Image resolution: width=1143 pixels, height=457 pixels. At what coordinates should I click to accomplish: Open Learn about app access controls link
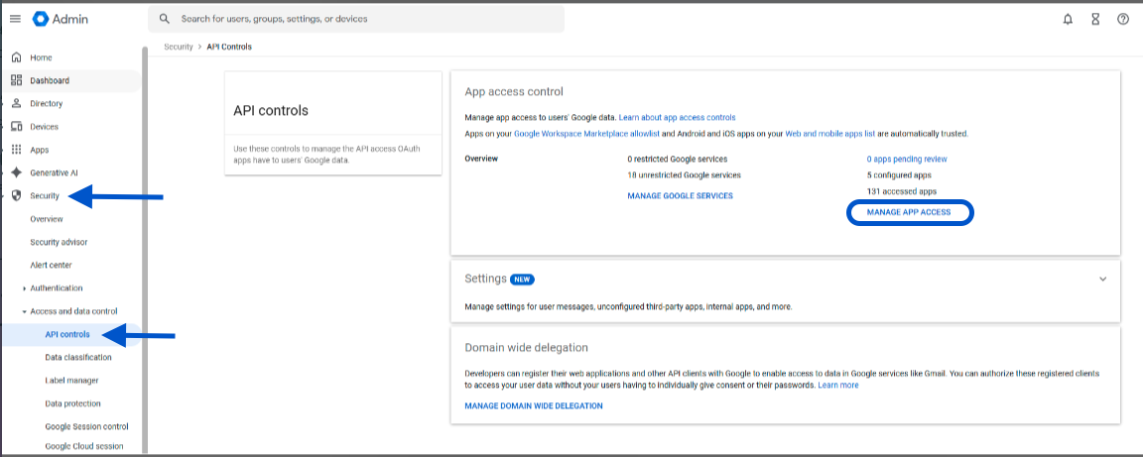(x=678, y=117)
